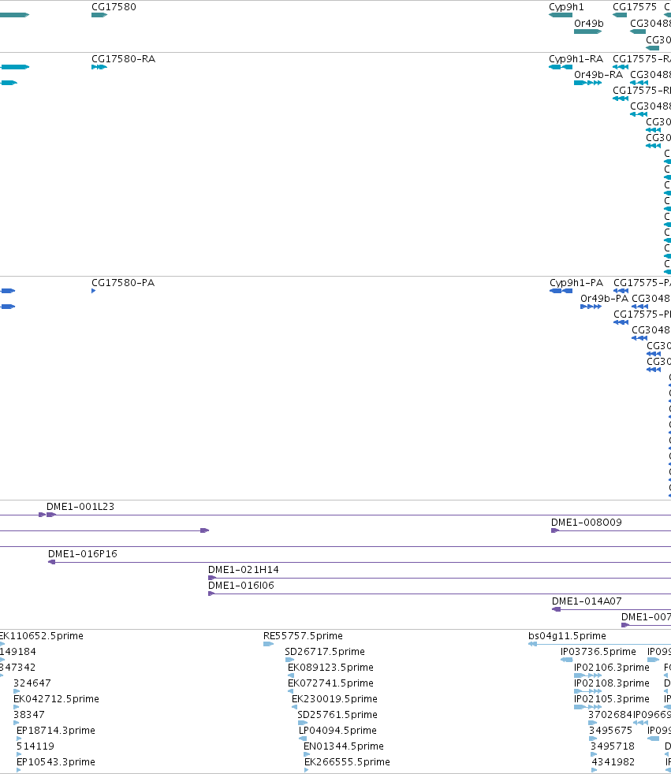Screen dimensions: 671x774
Task: Select the EK230019.5prime EST label
Action: 334,699
